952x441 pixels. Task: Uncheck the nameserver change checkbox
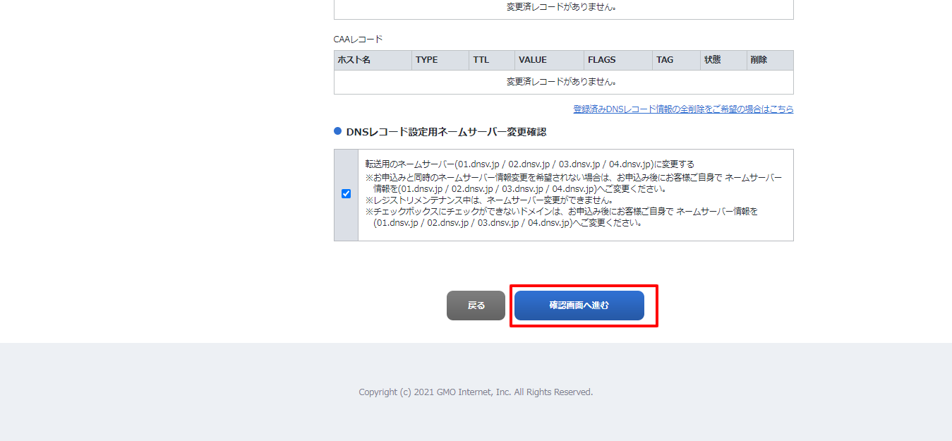tap(346, 194)
